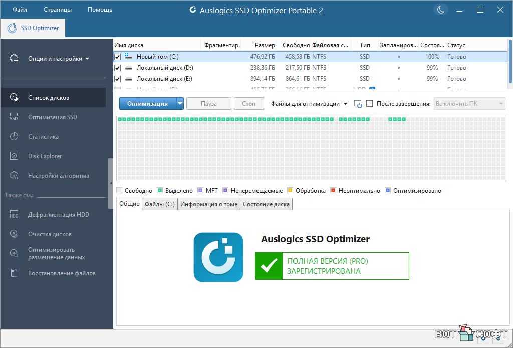This screenshot has width=513, height=348.
Task: Click the green checkmark registration badge
Action: click(x=269, y=266)
